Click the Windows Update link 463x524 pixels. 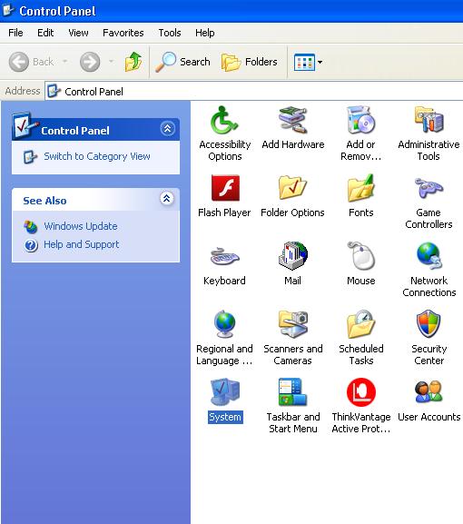tap(81, 226)
